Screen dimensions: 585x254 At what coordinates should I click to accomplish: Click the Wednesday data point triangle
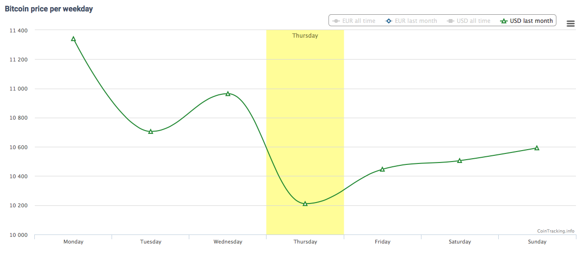click(228, 93)
